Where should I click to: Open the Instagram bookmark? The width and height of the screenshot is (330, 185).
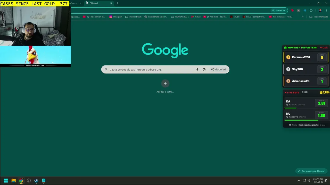pos(116,17)
